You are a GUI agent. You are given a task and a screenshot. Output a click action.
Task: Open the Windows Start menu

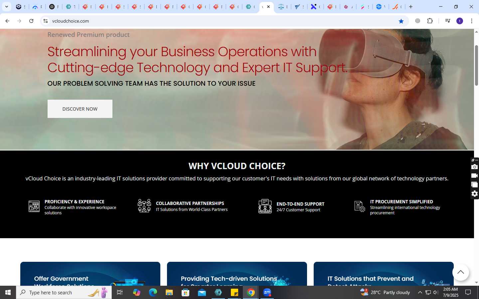[8, 292]
